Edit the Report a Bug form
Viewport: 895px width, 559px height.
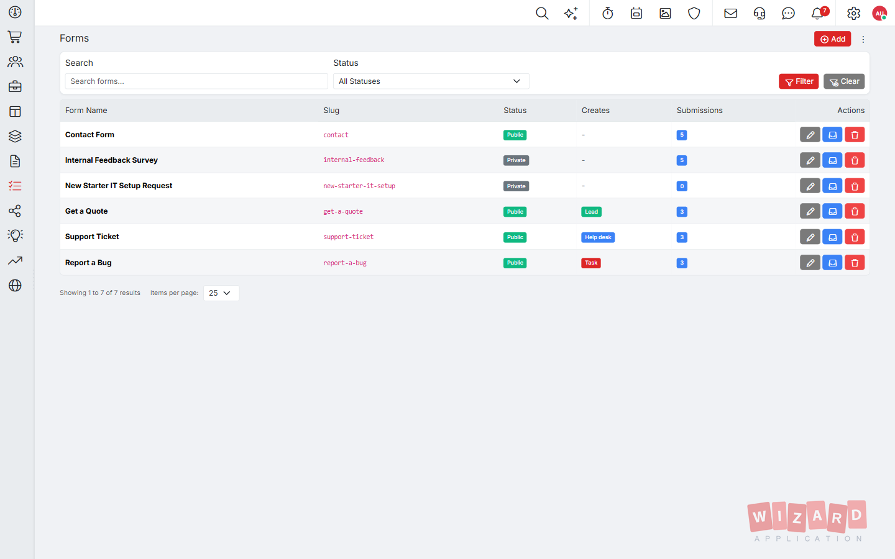point(810,263)
